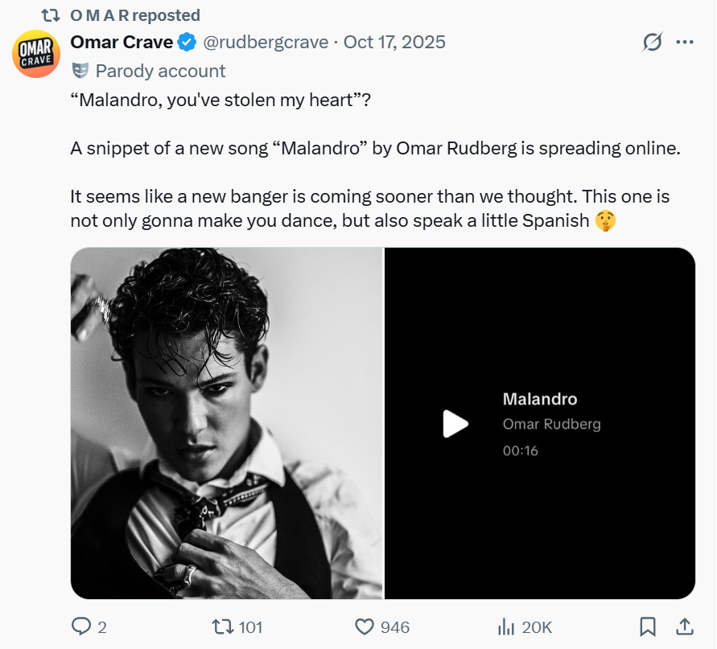The height and width of the screenshot is (649, 717).
Task: Click the blue verified badge
Action: pos(186,43)
